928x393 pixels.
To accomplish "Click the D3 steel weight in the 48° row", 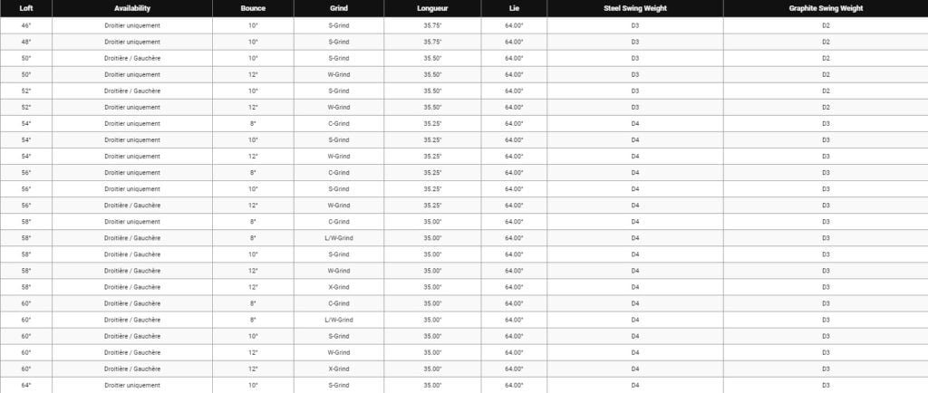I will [x=635, y=42].
